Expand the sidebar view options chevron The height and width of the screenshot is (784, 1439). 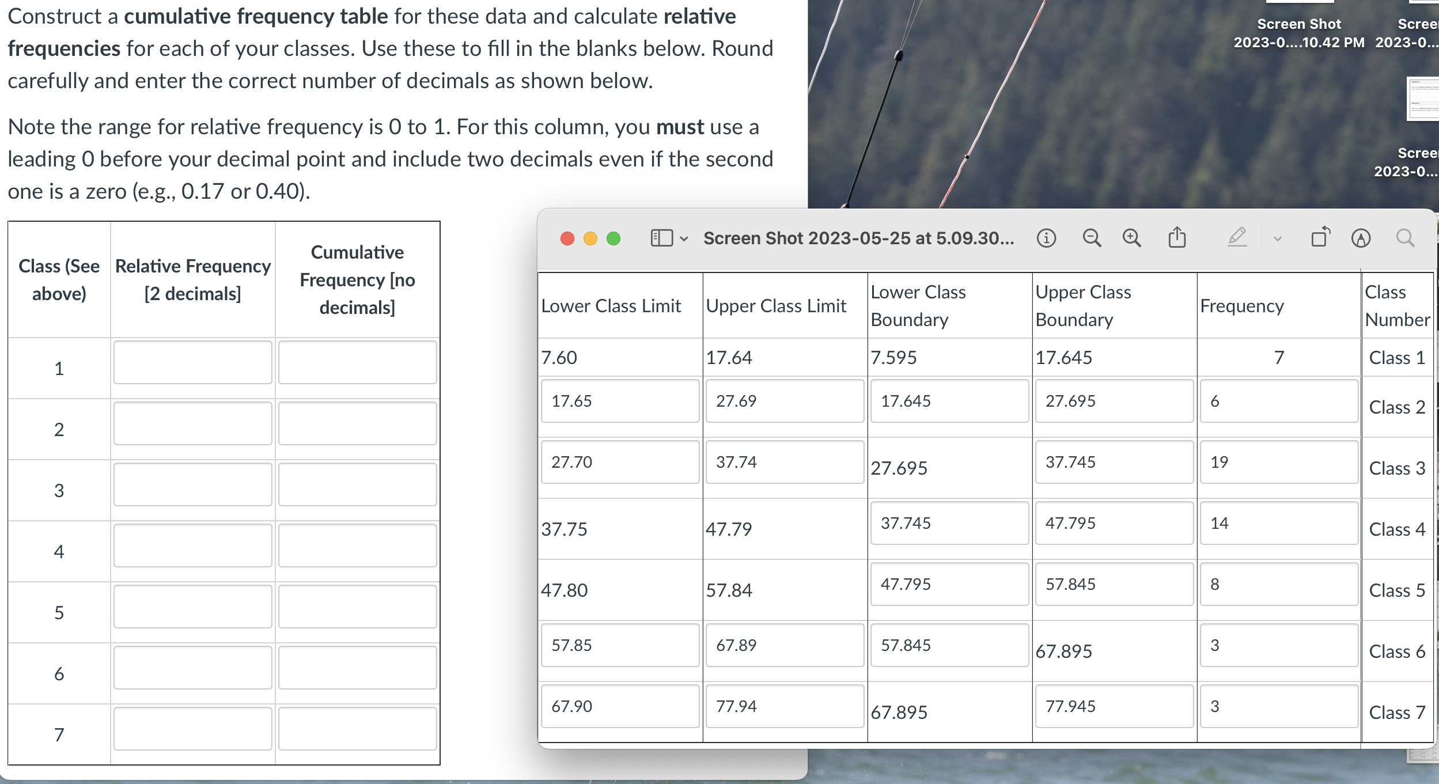point(684,238)
